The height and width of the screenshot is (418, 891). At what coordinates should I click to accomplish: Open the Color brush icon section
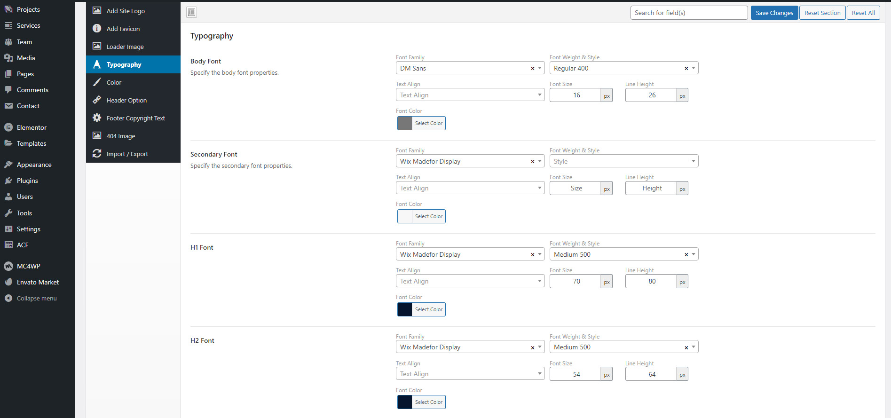point(97,82)
